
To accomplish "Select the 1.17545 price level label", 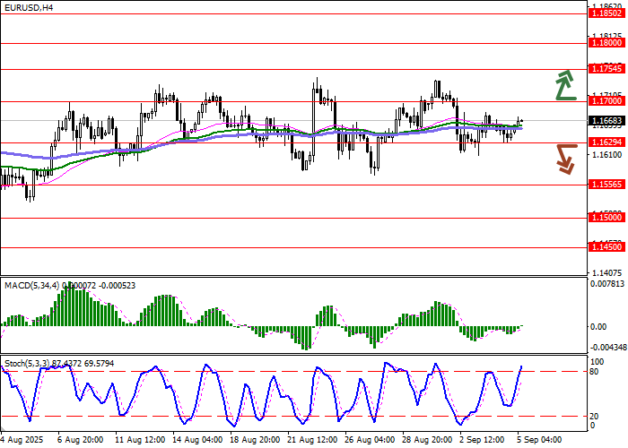I will [x=602, y=68].
